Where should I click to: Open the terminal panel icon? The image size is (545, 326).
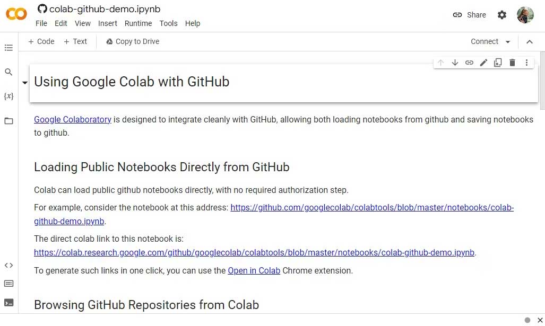point(8,303)
